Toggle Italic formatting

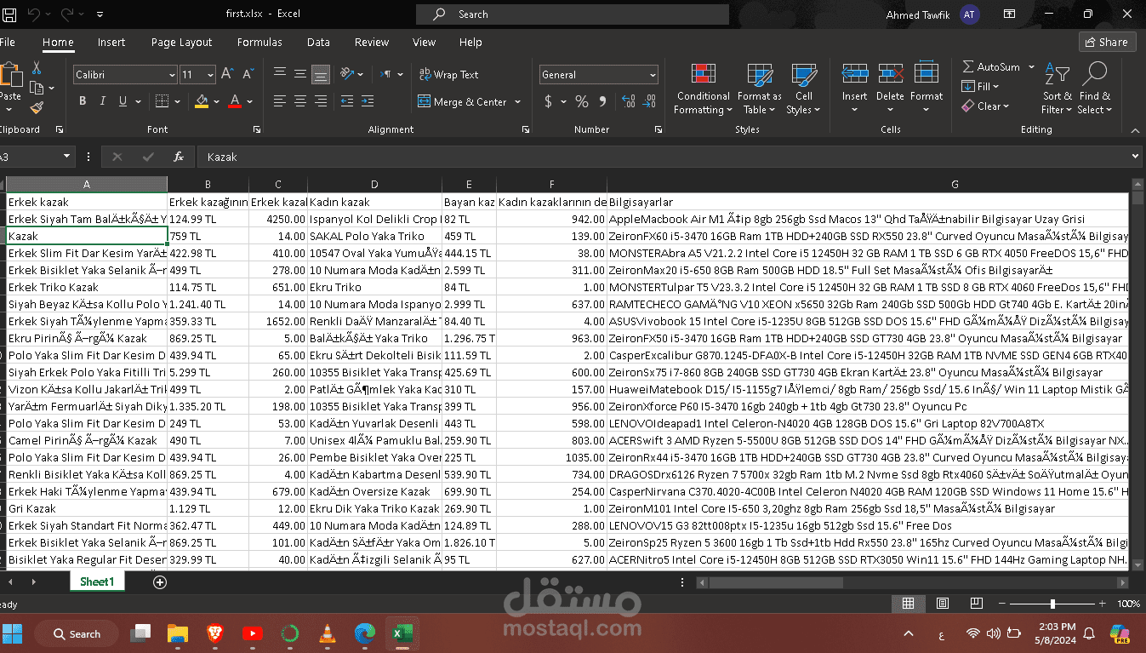(x=103, y=101)
